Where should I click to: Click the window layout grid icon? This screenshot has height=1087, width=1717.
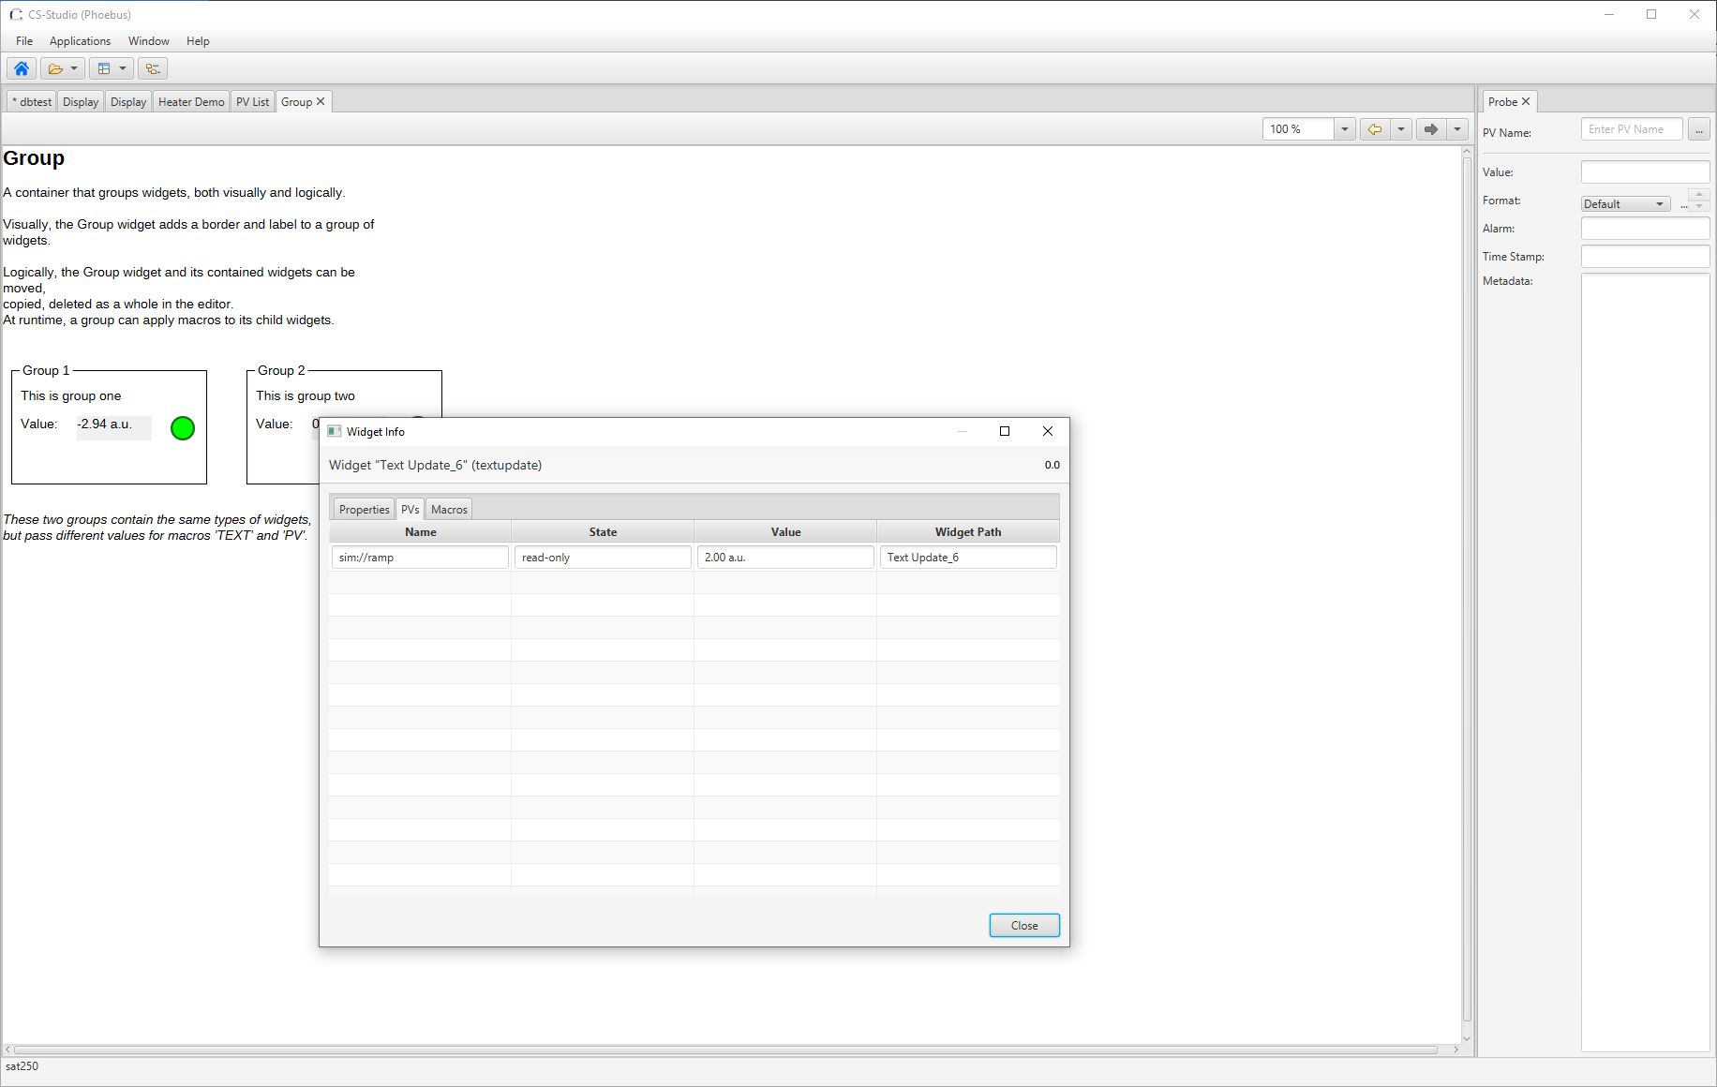pyautogui.click(x=104, y=67)
